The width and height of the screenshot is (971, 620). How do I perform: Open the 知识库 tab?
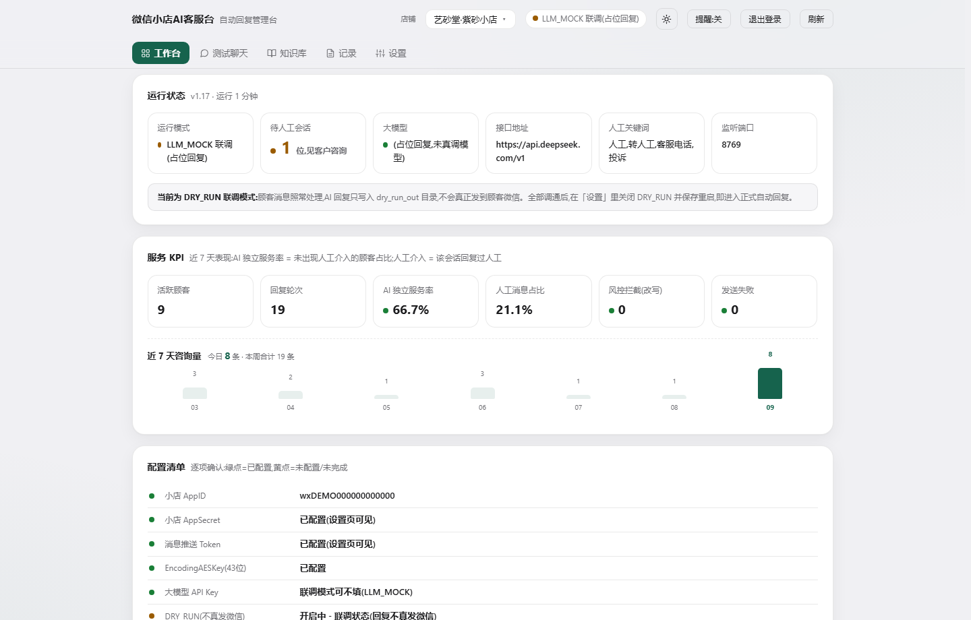287,53
